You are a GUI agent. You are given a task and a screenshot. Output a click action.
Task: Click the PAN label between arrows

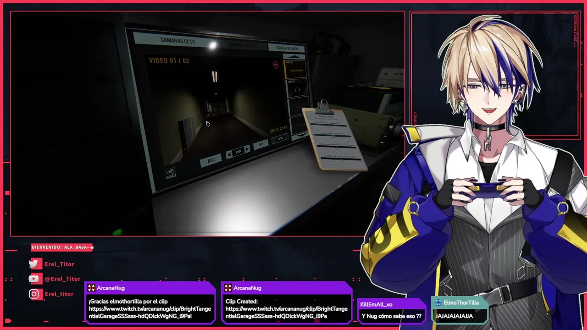[x=238, y=152]
